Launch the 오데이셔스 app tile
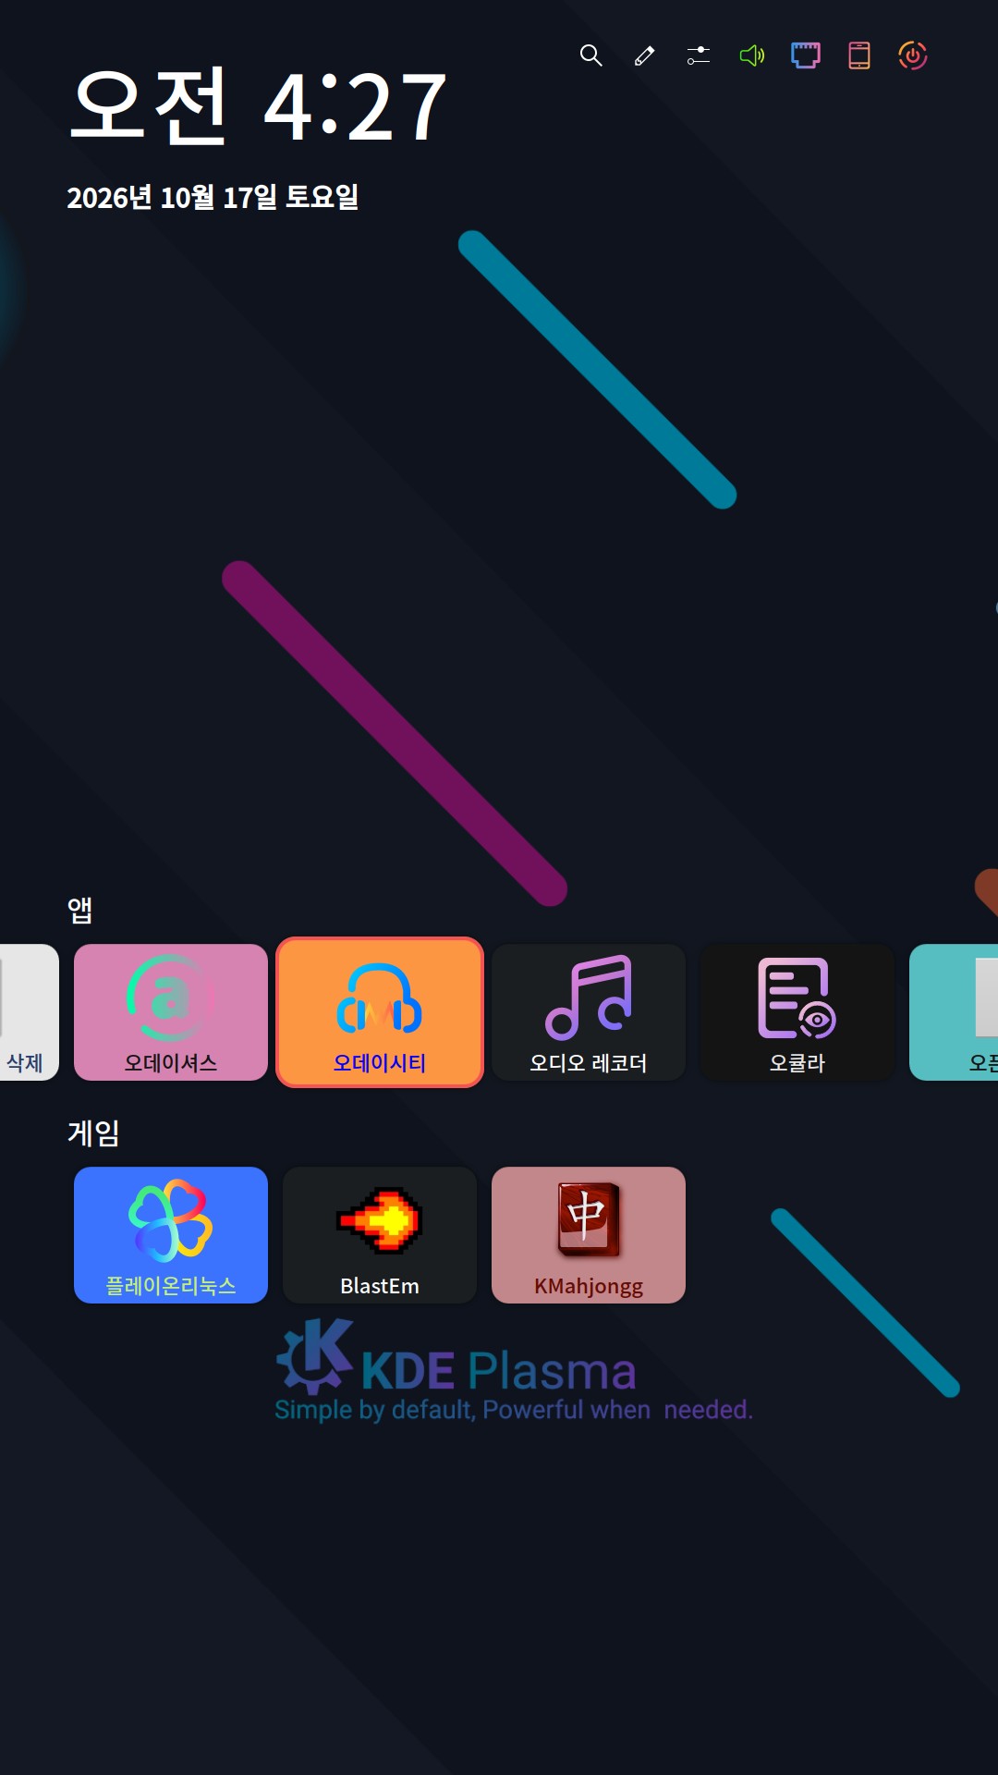 click(x=171, y=1012)
